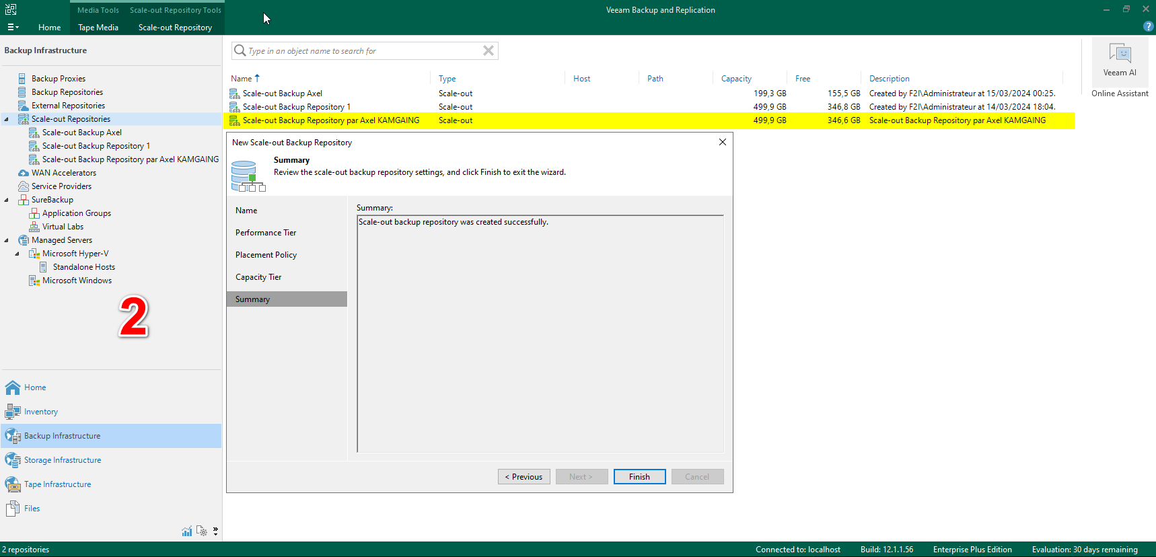Sort by Capacity column header
1156x557 pixels.
[x=736, y=79]
